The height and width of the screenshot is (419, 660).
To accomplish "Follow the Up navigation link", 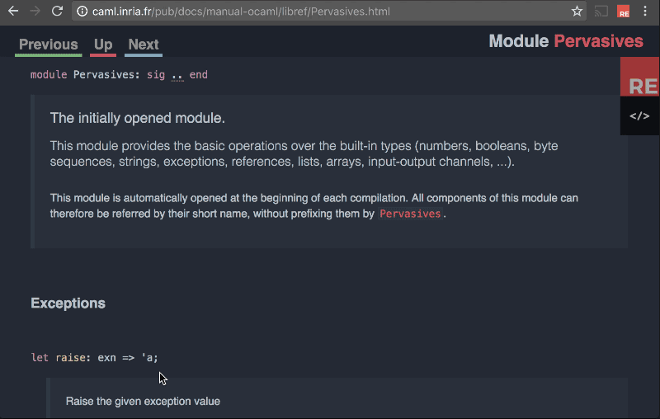I will pos(103,45).
